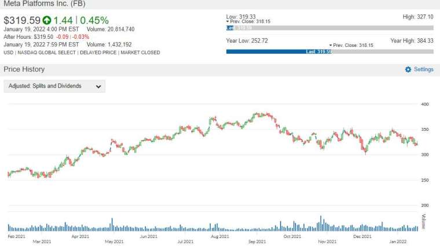Click the Nov 2021 axis label
The height and width of the screenshot is (249, 440).
pos(327,241)
